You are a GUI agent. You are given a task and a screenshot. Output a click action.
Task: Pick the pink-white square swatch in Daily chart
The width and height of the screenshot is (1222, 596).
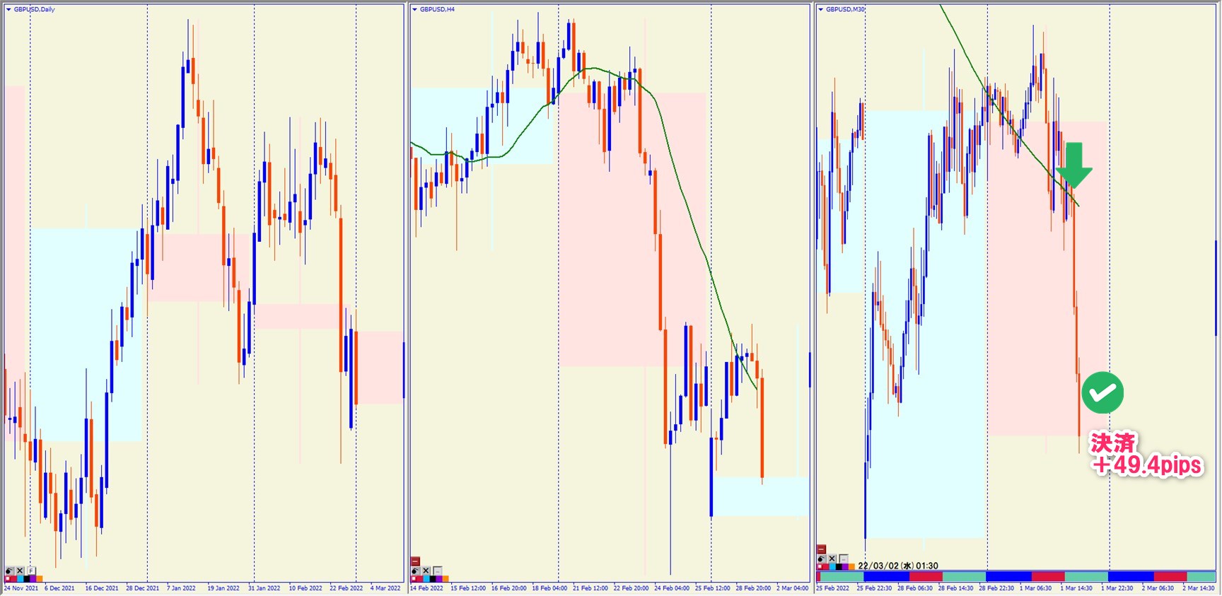(8, 579)
